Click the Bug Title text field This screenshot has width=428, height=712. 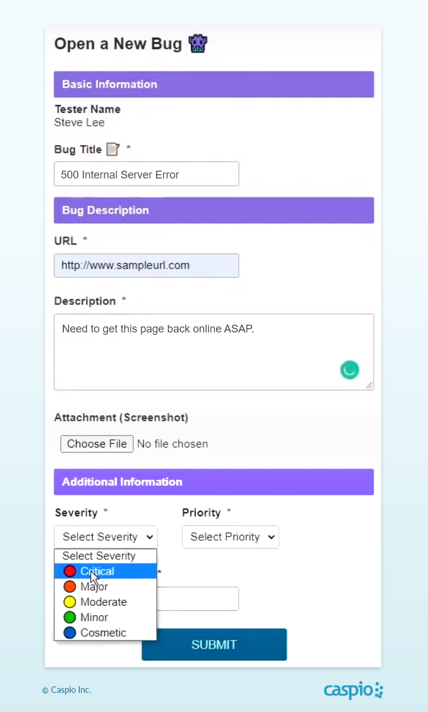(x=146, y=174)
